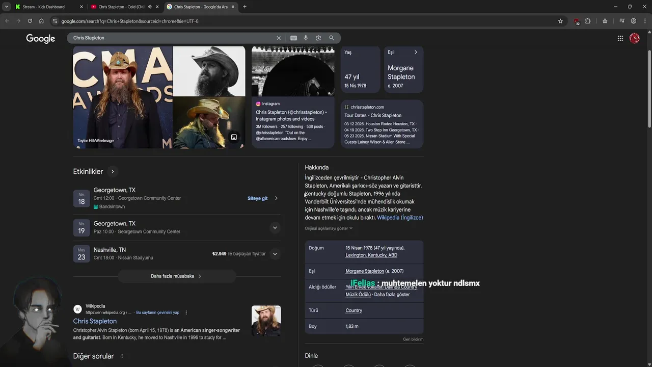This screenshot has height=367, width=652.
Task: Expand the Etkinlikler section arrow
Action: click(x=113, y=171)
